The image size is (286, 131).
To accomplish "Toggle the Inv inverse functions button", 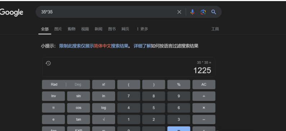I will 54,96.
